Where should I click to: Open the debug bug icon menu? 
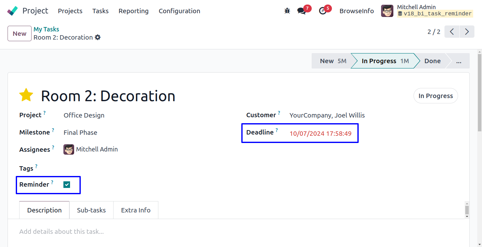[x=287, y=11]
